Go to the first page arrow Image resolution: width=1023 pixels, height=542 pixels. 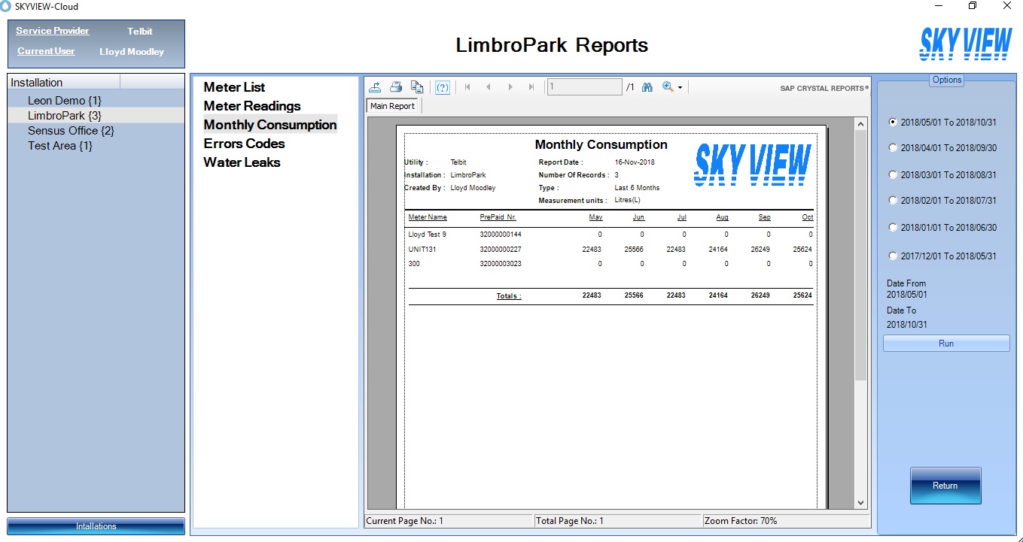(x=467, y=87)
